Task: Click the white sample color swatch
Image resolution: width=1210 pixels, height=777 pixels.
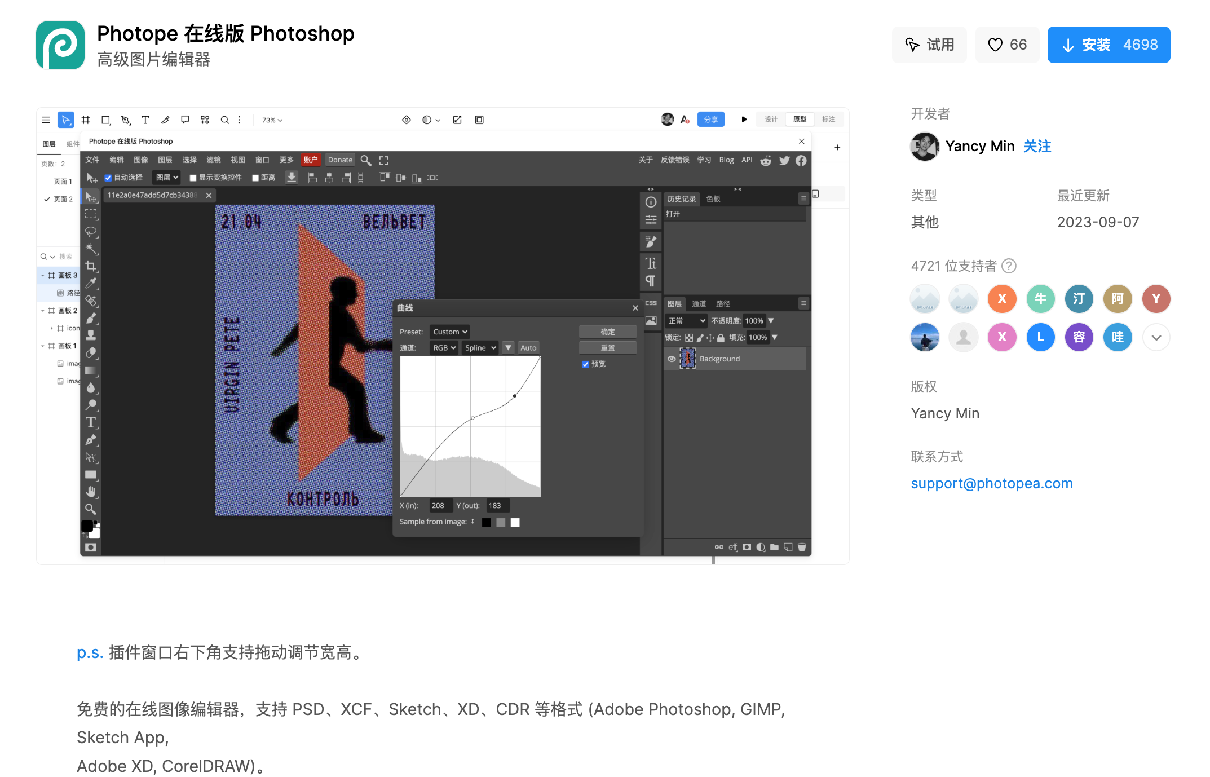Action: (515, 523)
